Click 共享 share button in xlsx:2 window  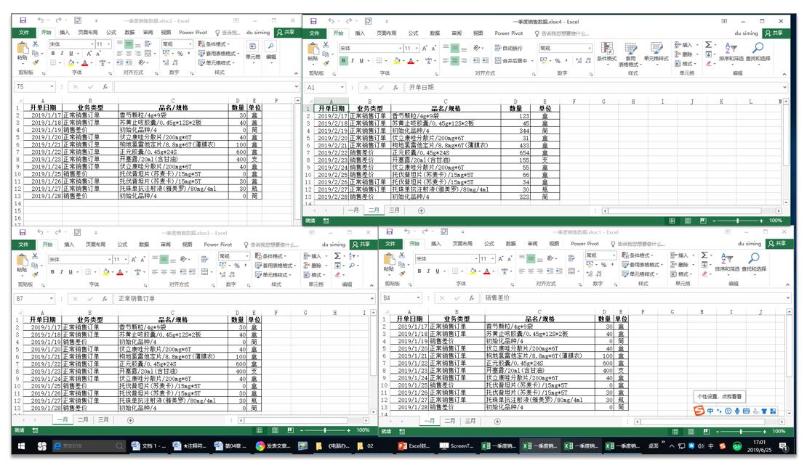[286, 33]
